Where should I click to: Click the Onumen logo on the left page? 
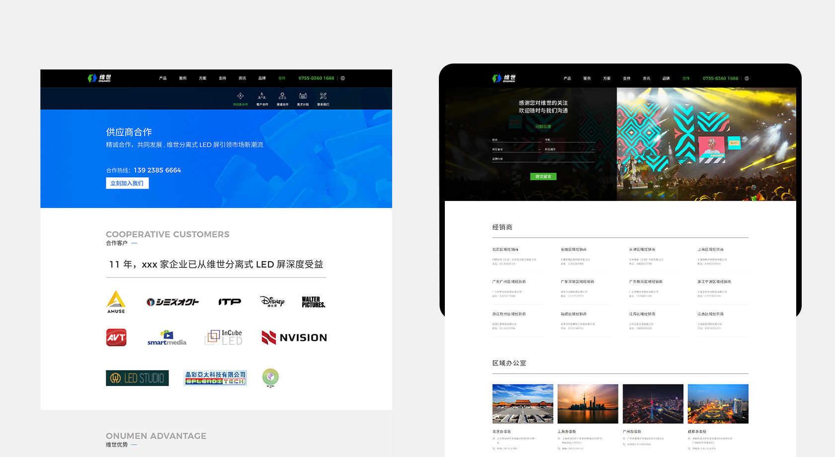tap(99, 78)
